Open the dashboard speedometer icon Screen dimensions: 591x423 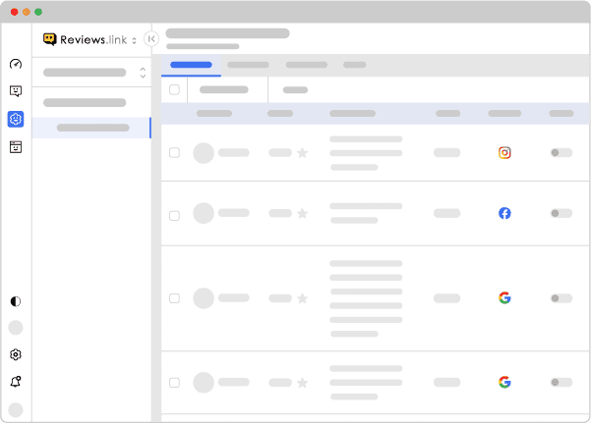tap(16, 64)
